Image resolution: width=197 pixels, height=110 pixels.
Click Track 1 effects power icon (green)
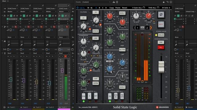11,16
